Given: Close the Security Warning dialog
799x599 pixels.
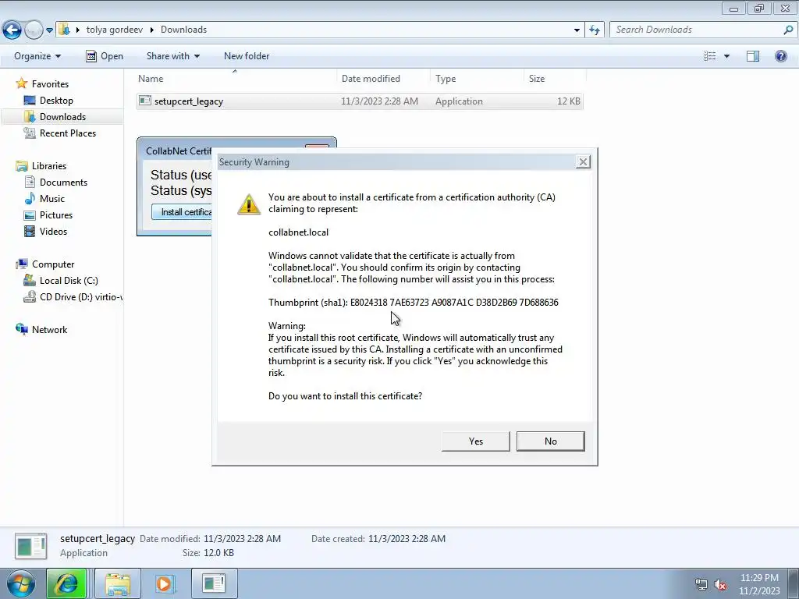Looking at the screenshot, I should (583, 162).
